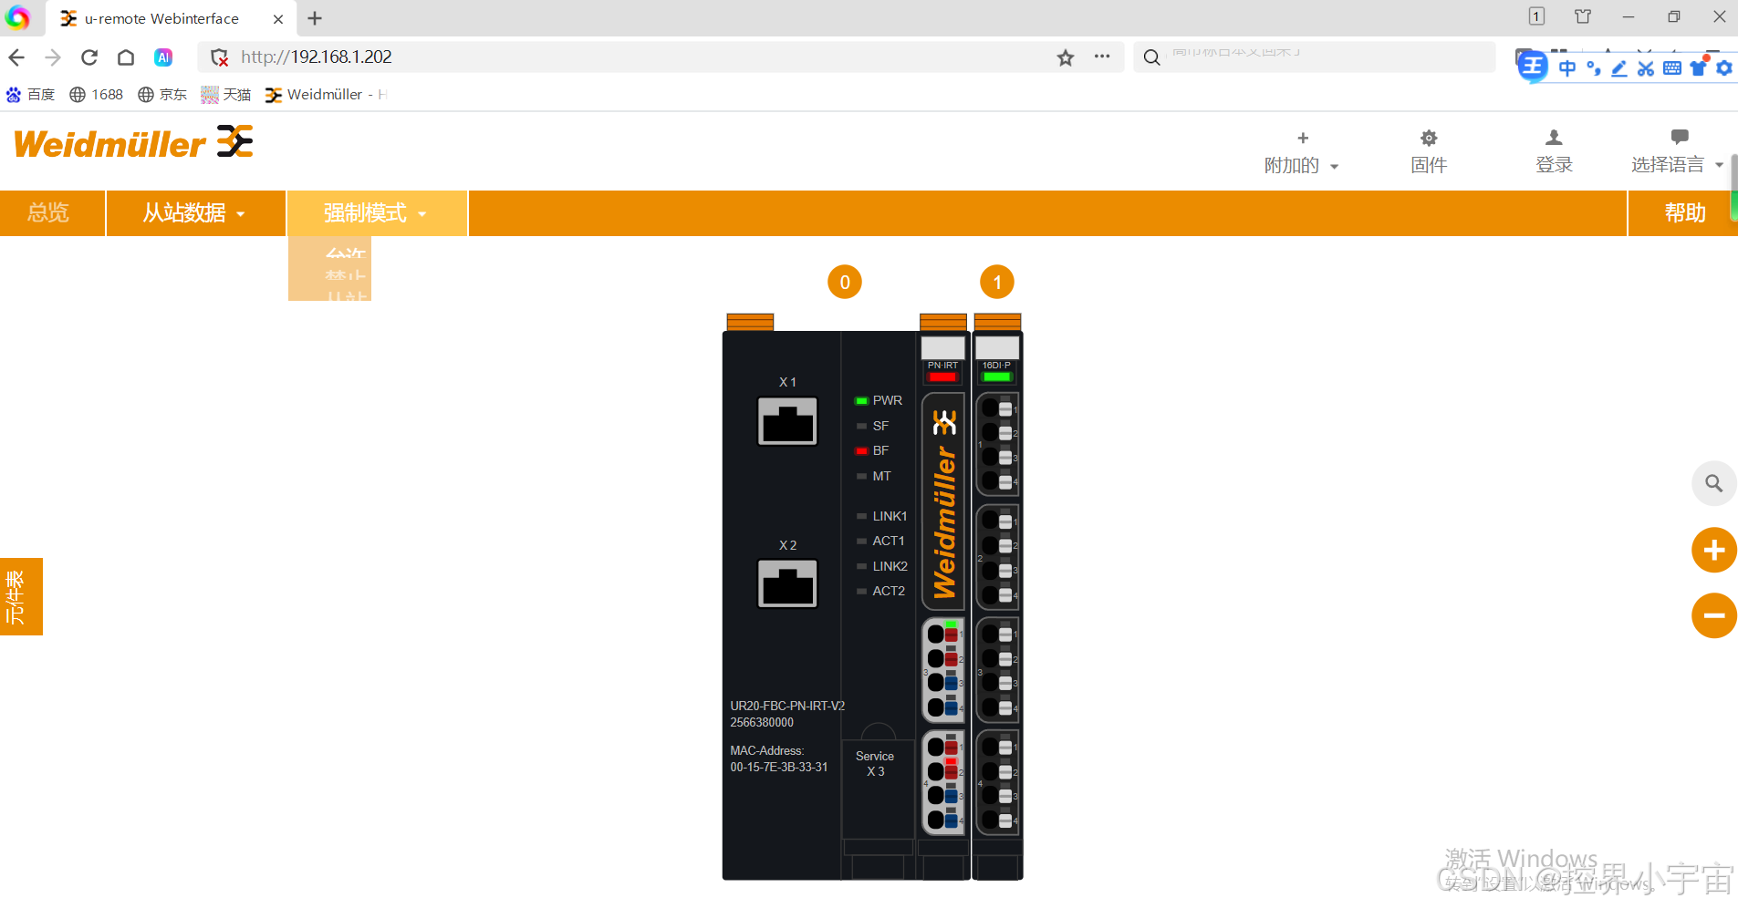Screen dimensions: 1738x908
Task: Click the 登录 login button
Action: pyautogui.click(x=1554, y=152)
